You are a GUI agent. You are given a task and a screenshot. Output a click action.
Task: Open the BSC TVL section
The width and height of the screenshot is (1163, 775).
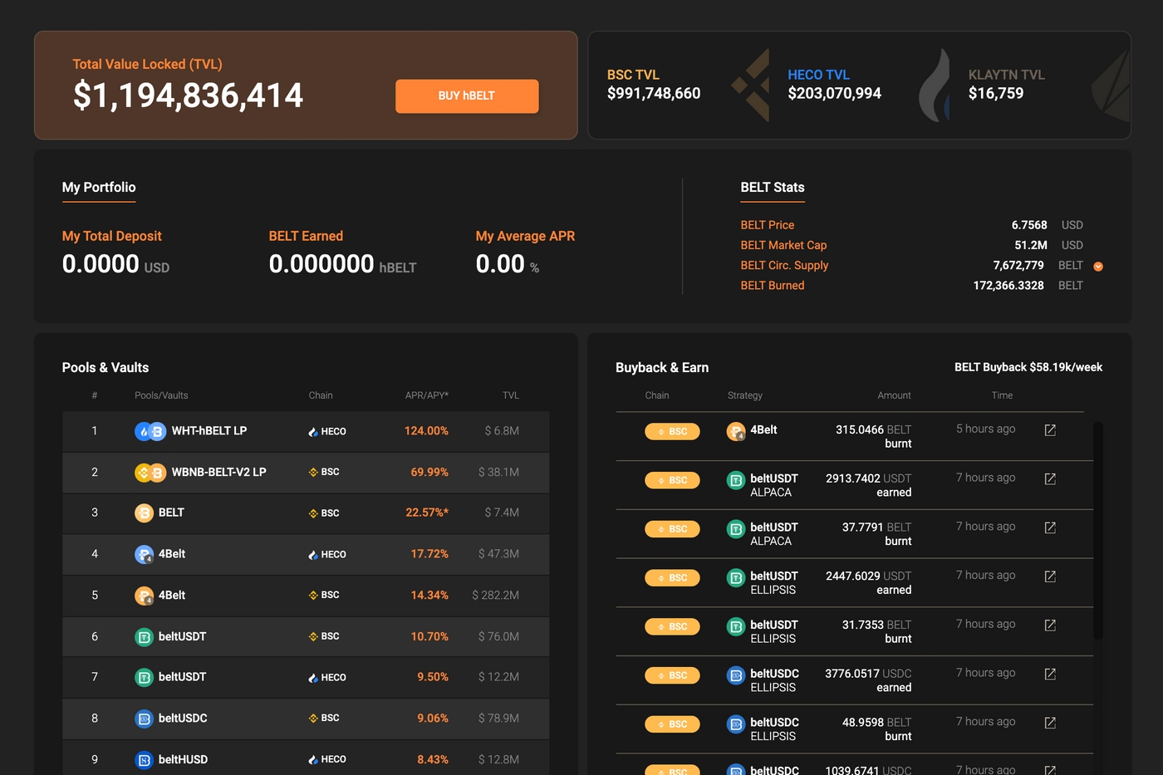click(x=654, y=85)
